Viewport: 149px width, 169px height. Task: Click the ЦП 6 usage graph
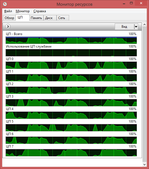(71, 140)
